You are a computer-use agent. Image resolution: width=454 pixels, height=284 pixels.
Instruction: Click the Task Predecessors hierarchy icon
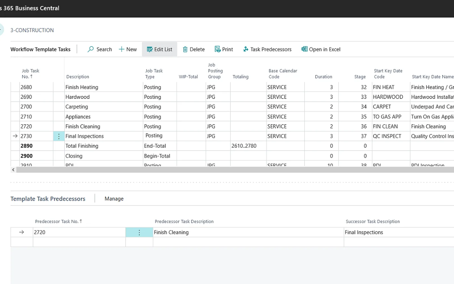pos(246,49)
